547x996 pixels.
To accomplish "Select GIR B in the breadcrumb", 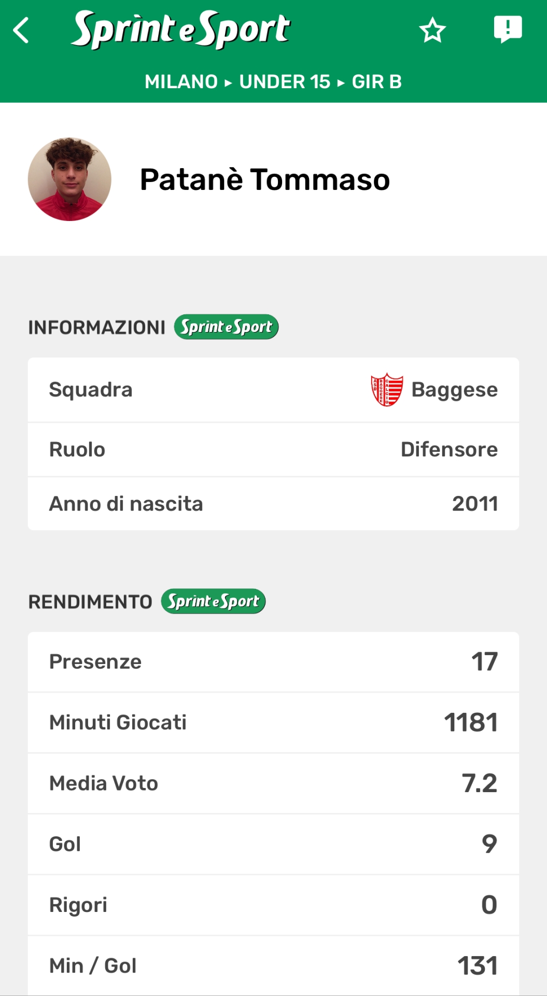I will 376,82.
